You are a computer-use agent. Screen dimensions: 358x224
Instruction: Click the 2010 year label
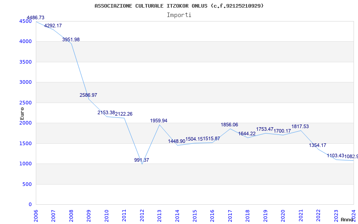pos(107,215)
